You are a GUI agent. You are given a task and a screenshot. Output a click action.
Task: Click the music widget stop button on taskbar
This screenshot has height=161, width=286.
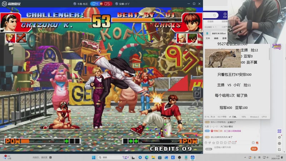(50, 157)
